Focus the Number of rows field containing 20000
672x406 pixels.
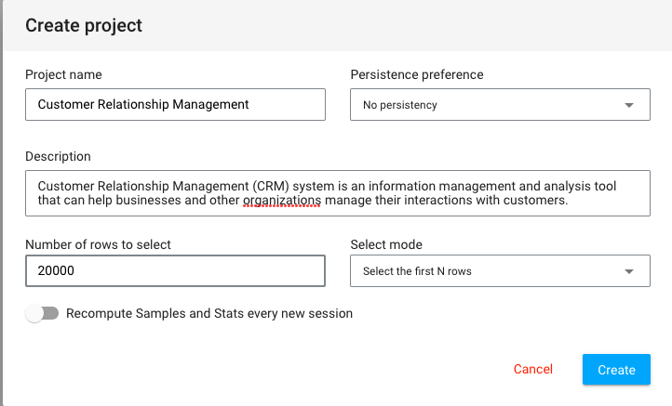[175, 271]
